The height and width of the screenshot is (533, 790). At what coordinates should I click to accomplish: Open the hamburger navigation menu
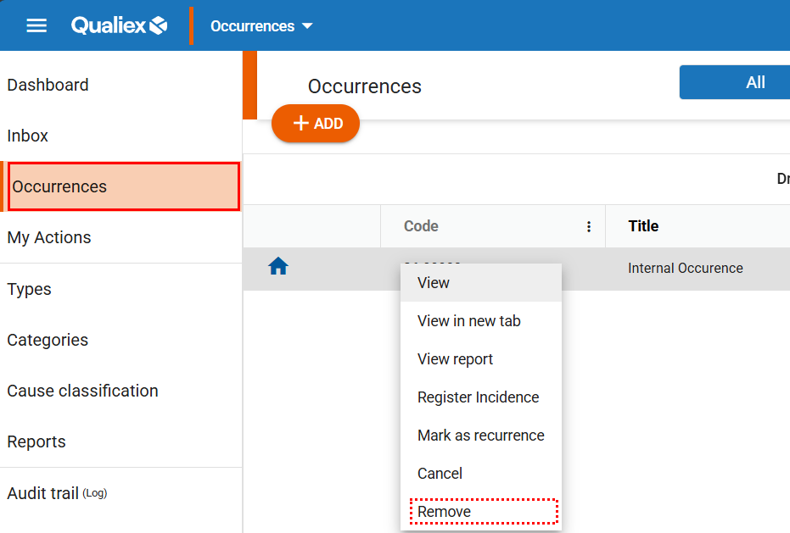point(36,25)
